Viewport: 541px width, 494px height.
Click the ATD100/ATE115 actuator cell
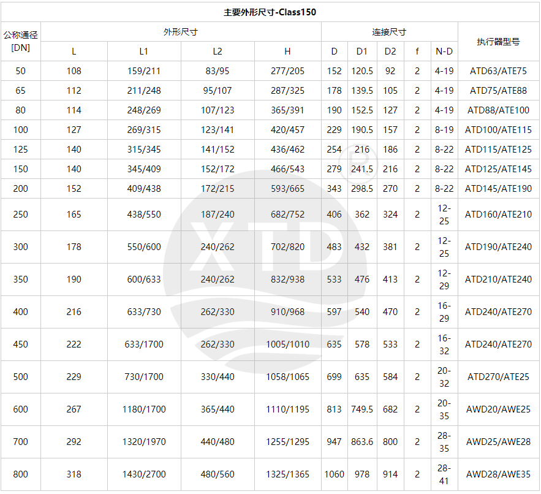498,130
